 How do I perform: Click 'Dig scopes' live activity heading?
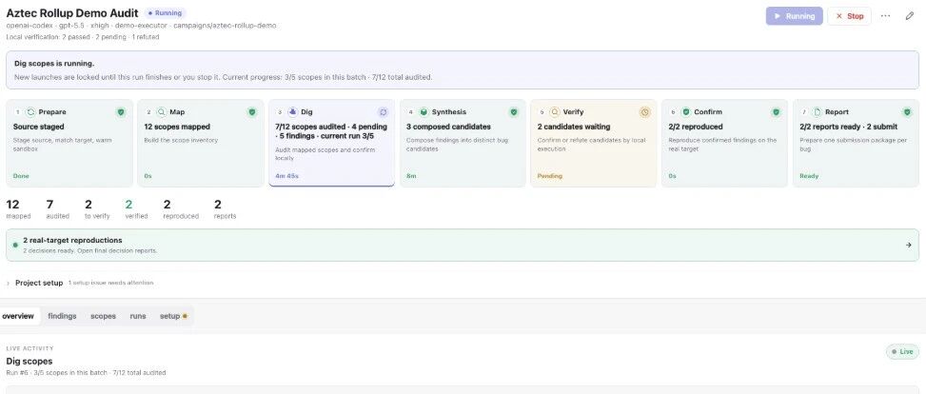click(29, 361)
